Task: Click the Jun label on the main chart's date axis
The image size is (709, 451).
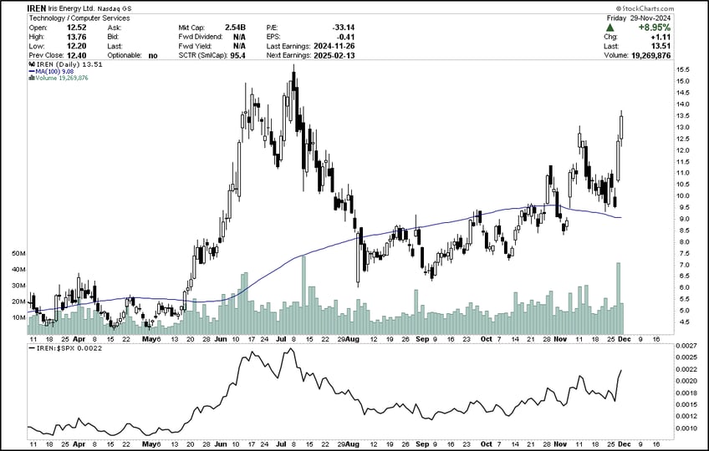Action: tap(221, 338)
